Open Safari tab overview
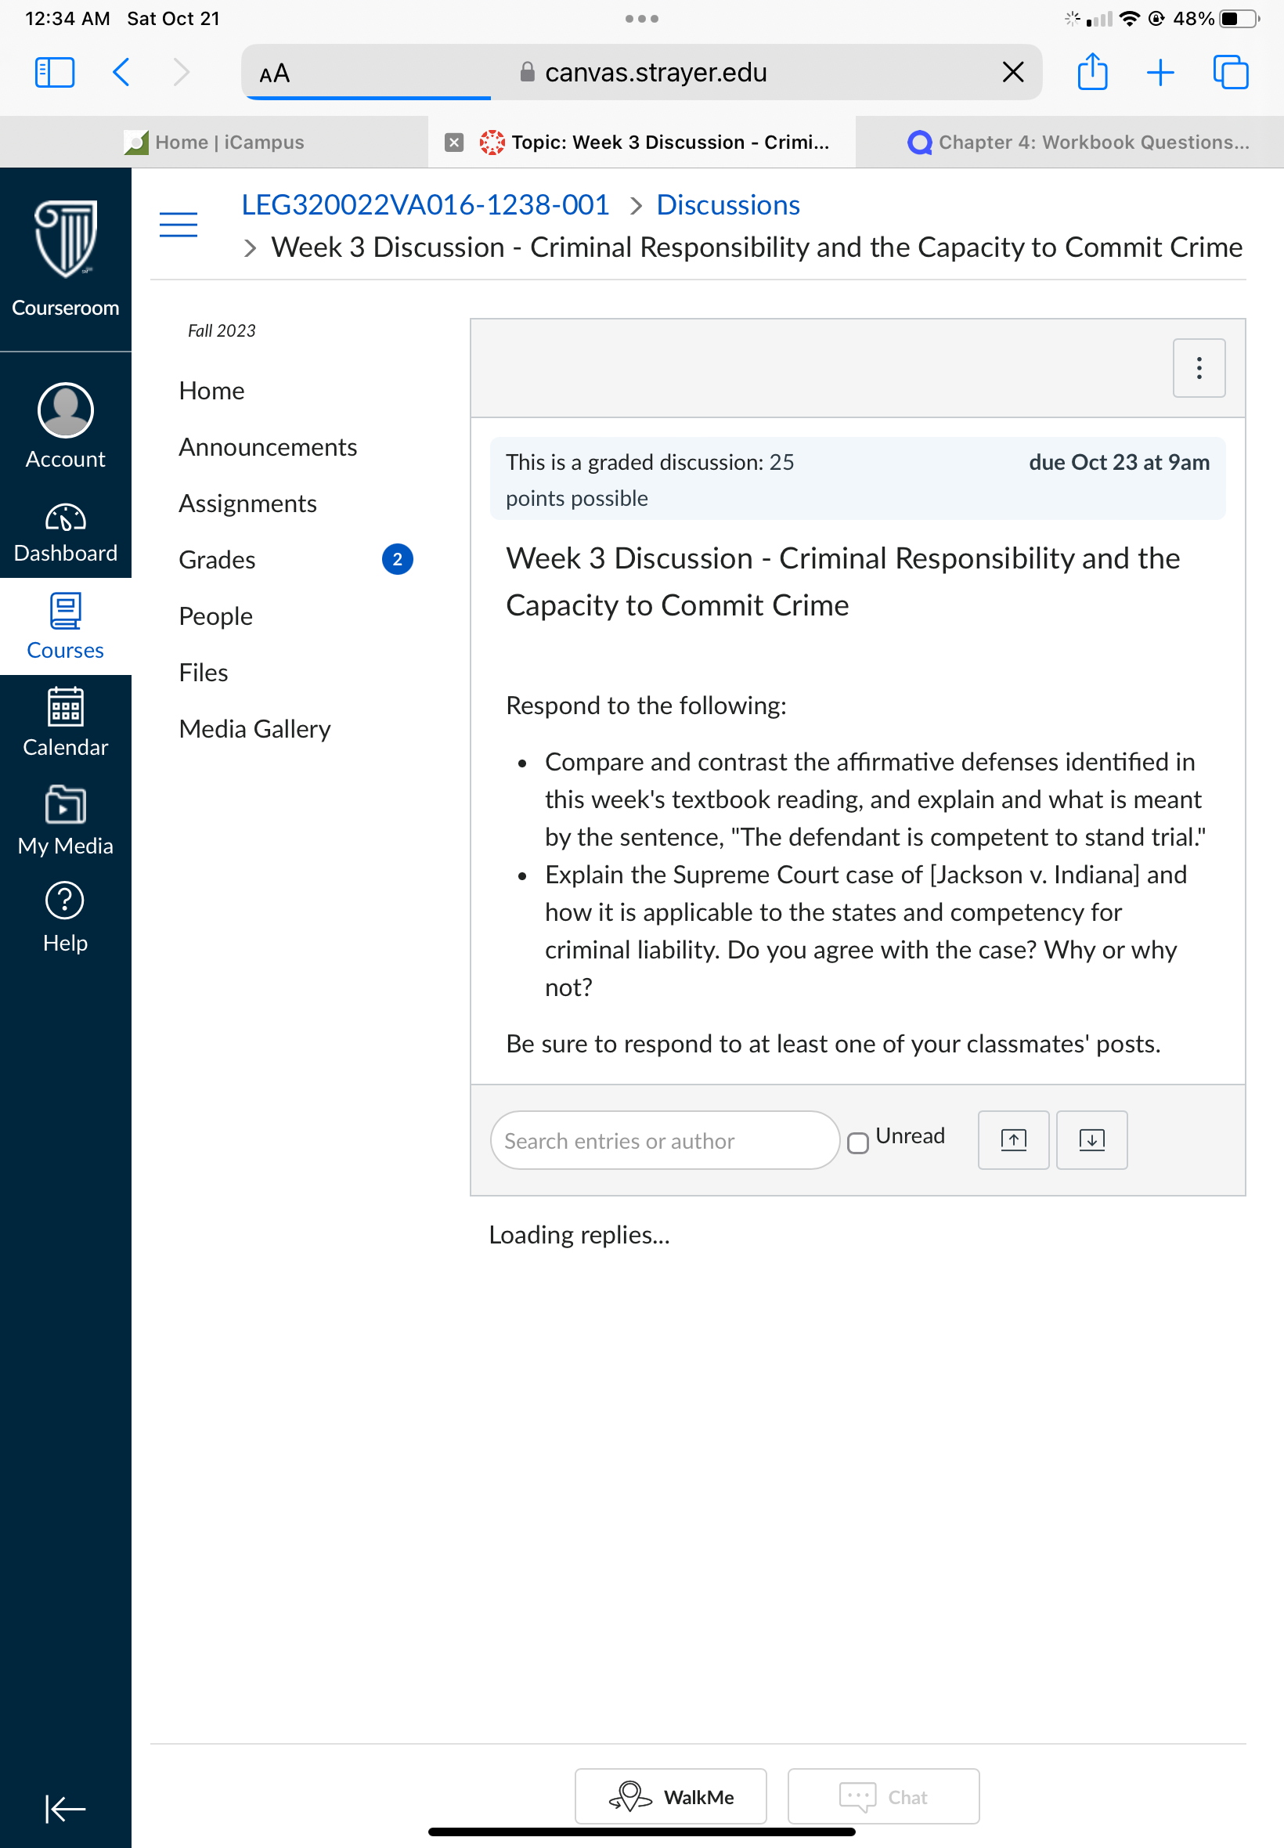Image resolution: width=1284 pixels, height=1848 pixels. 1230,71
